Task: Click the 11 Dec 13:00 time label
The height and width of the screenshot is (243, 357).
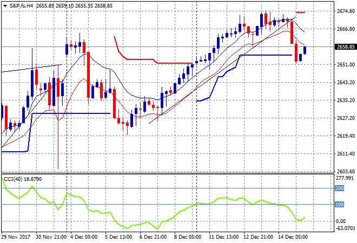Action: 223,237
